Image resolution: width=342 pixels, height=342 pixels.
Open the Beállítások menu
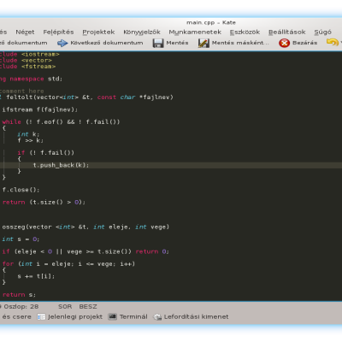287,32
